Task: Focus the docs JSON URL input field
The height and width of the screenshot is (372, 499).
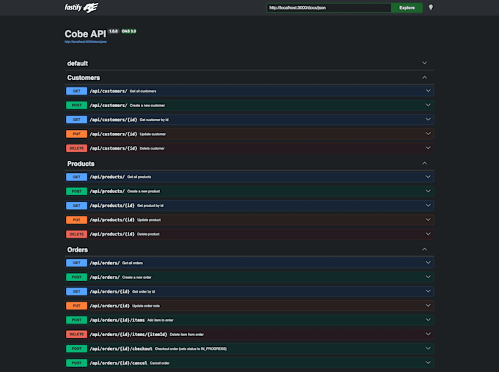Action: click(x=329, y=7)
